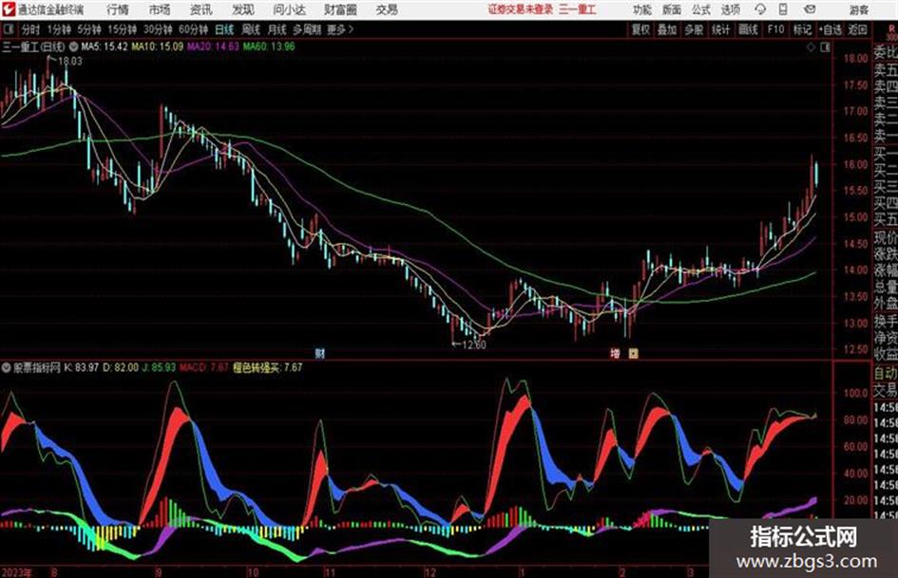Click the MA60: 13.96 green label
898x578 pixels.
(269, 47)
